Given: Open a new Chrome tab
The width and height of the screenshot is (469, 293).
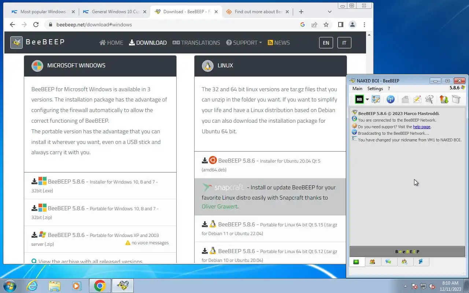Looking at the screenshot, I should tap(301, 12).
